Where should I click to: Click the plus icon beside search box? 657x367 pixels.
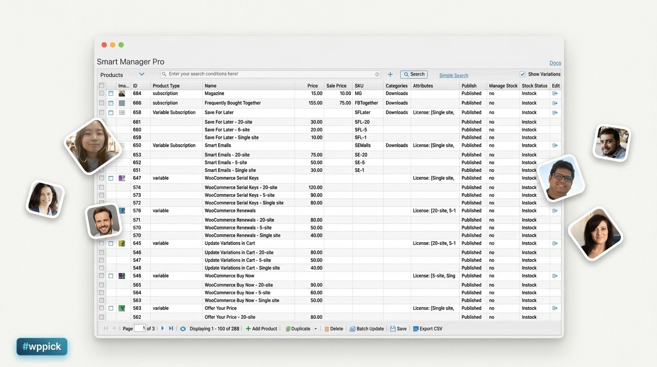390,75
